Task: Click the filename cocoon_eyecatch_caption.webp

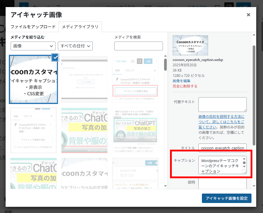Action: click(x=198, y=60)
